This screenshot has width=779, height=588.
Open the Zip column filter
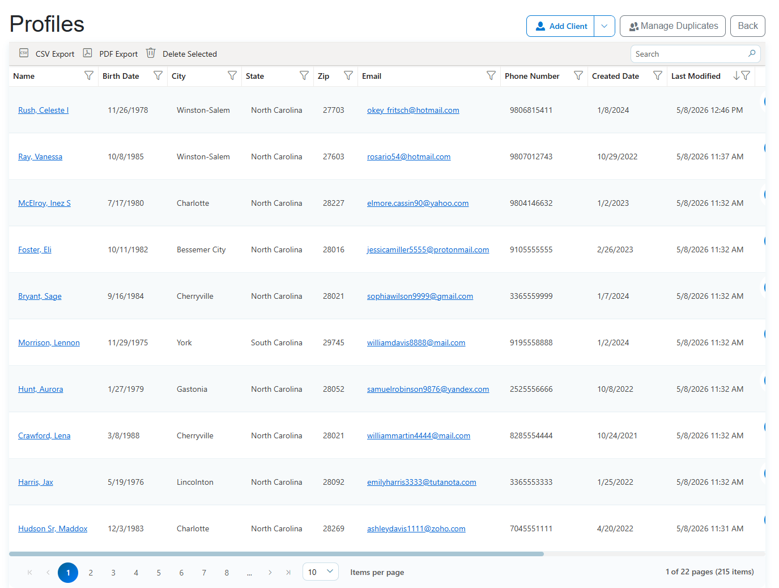pyautogui.click(x=348, y=75)
